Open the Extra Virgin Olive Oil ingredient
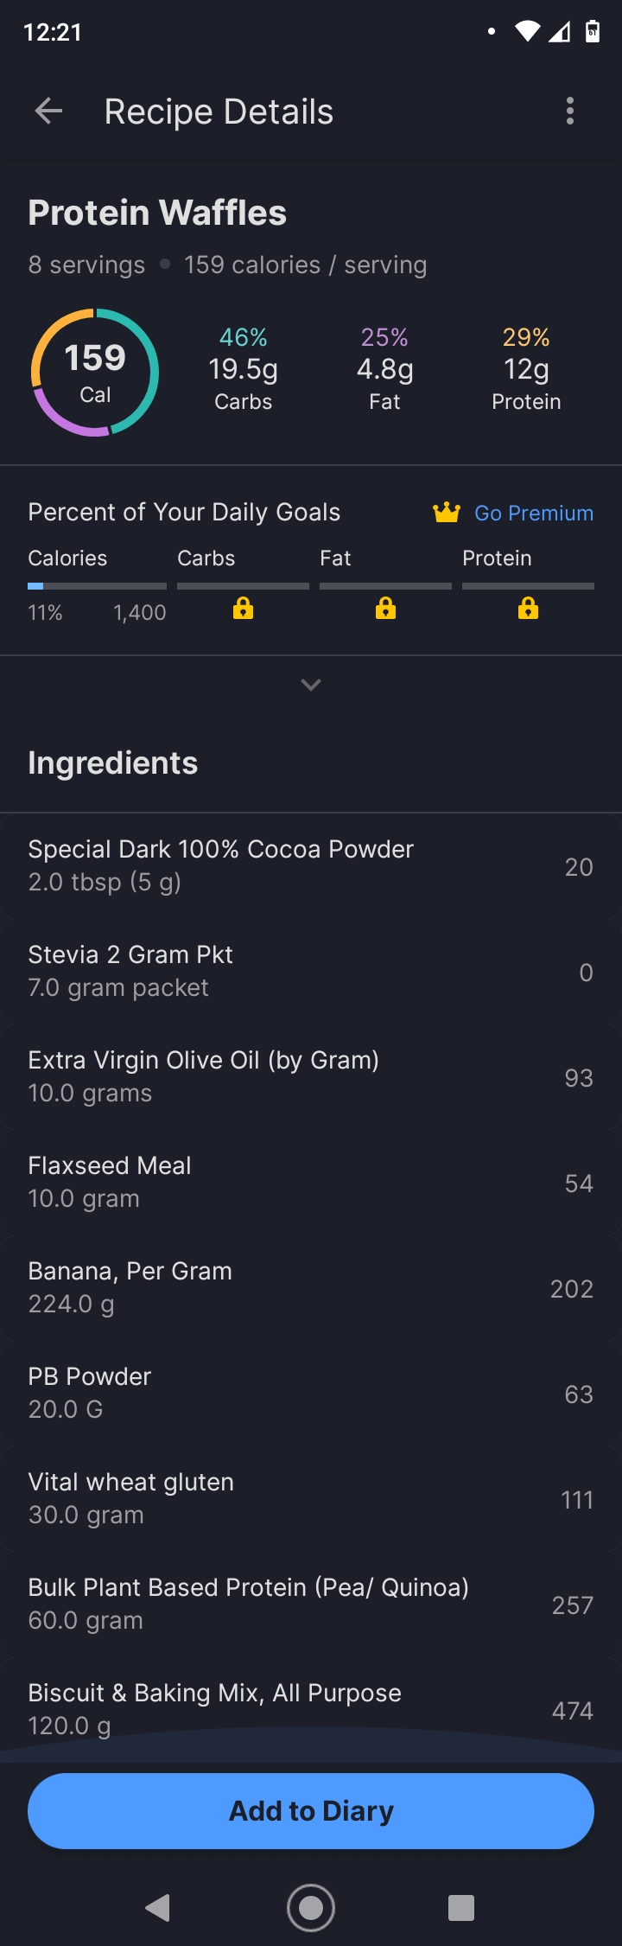Screen dimensions: 622x1946 (311, 1077)
